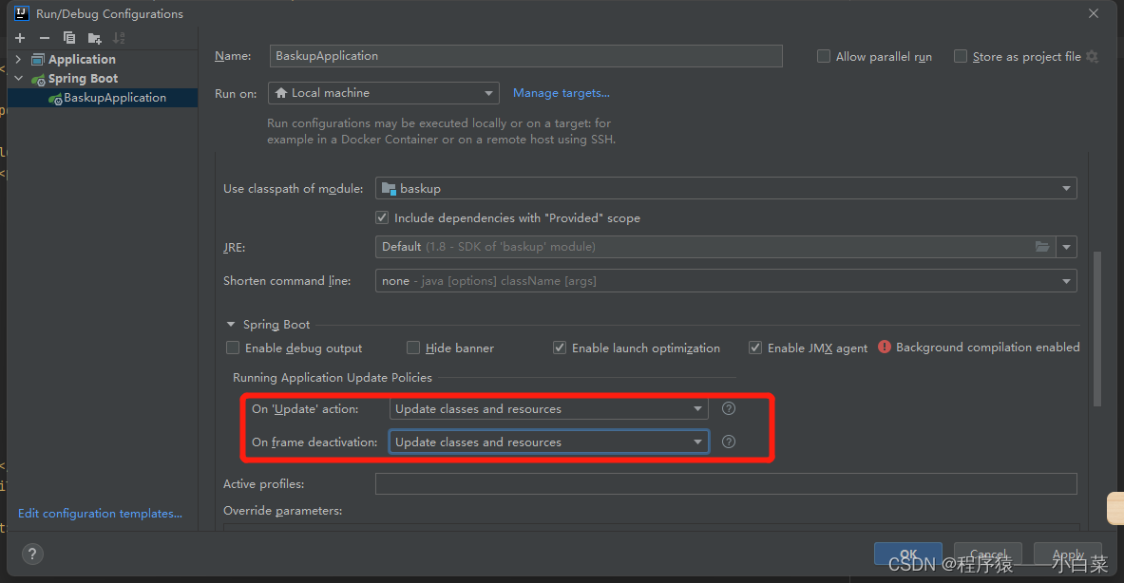
Task: Click Manage targets link
Action: coord(562,93)
